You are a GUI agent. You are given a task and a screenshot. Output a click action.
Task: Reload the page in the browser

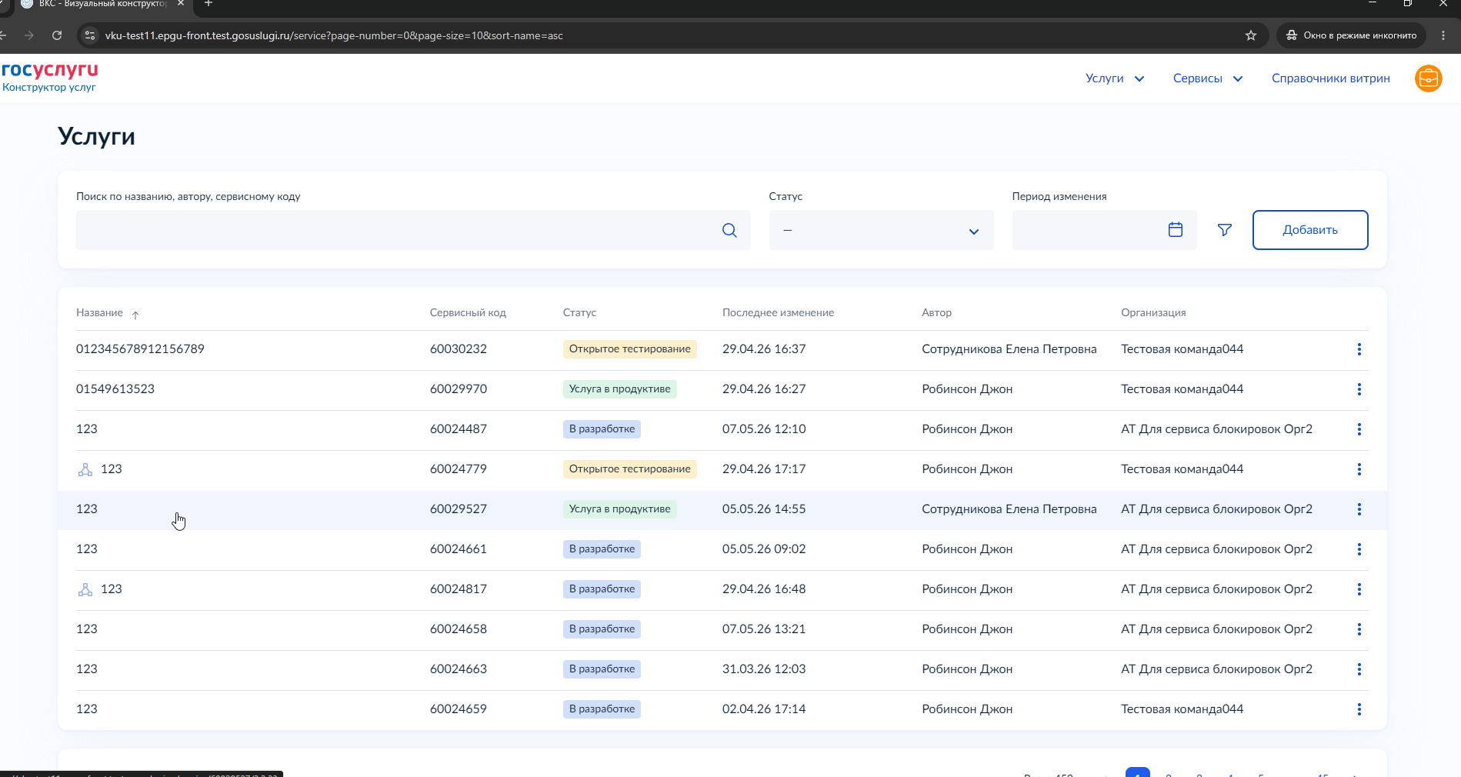coord(57,35)
